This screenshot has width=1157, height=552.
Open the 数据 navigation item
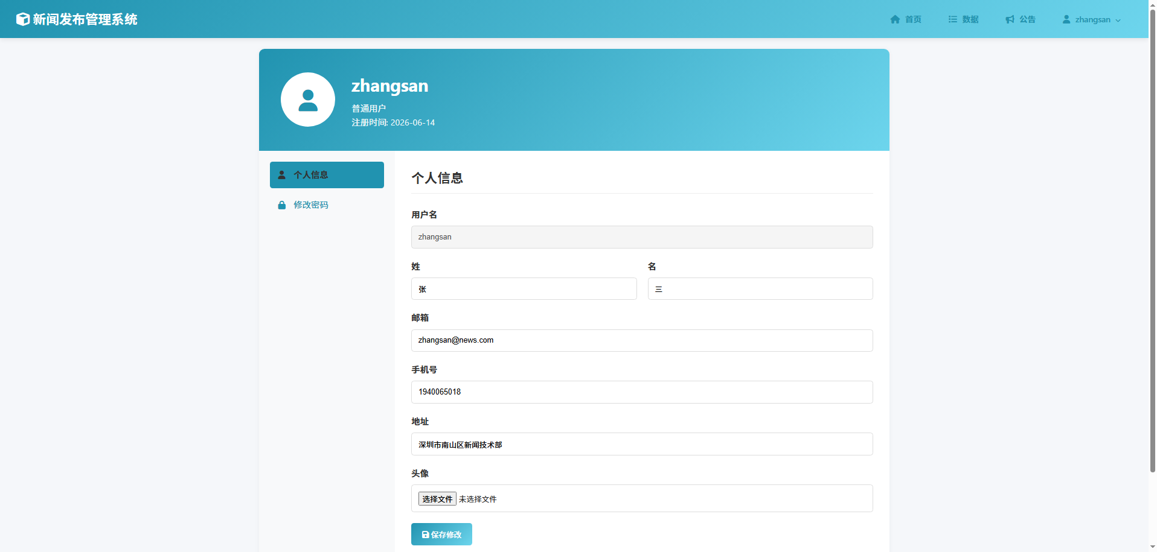[x=963, y=19]
